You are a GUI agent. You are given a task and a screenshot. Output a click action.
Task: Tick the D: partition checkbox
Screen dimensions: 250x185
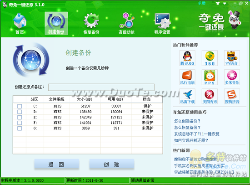click(20, 112)
